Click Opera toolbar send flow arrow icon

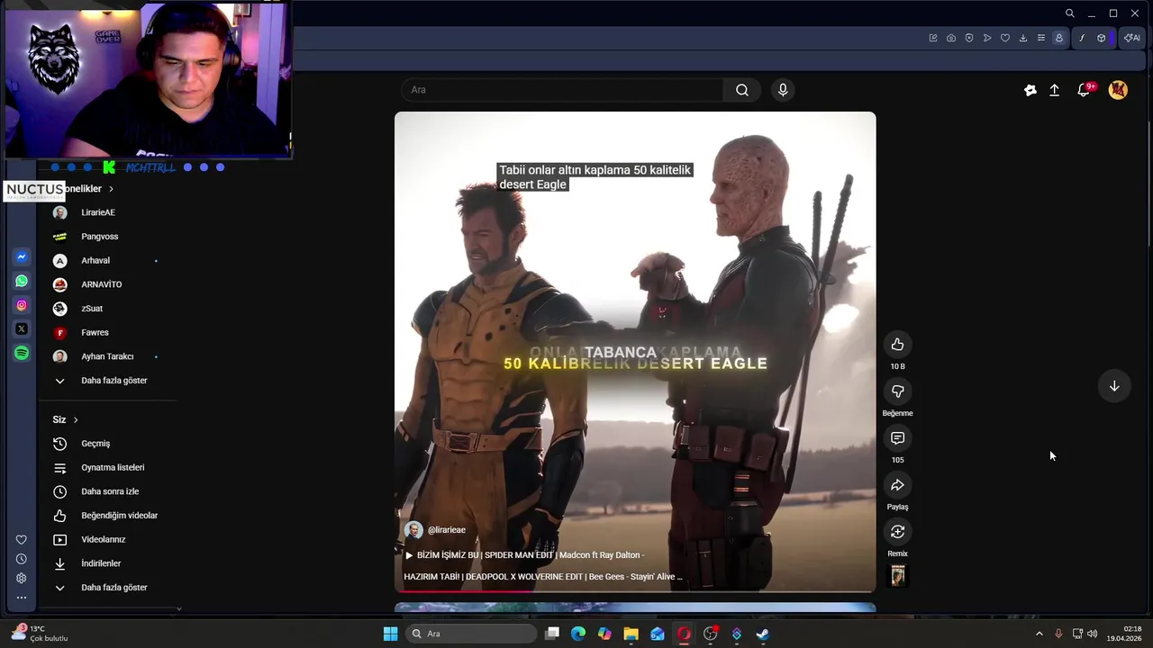pos(987,38)
